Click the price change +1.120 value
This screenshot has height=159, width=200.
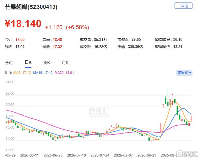tap(54, 27)
